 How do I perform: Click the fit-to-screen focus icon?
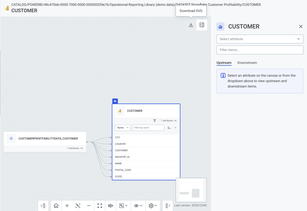pyautogui.click(x=78, y=206)
